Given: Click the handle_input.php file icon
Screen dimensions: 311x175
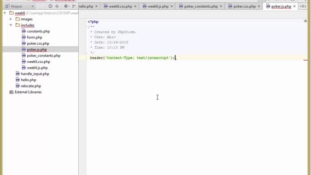Looking at the screenshot, I should point(17,74).
